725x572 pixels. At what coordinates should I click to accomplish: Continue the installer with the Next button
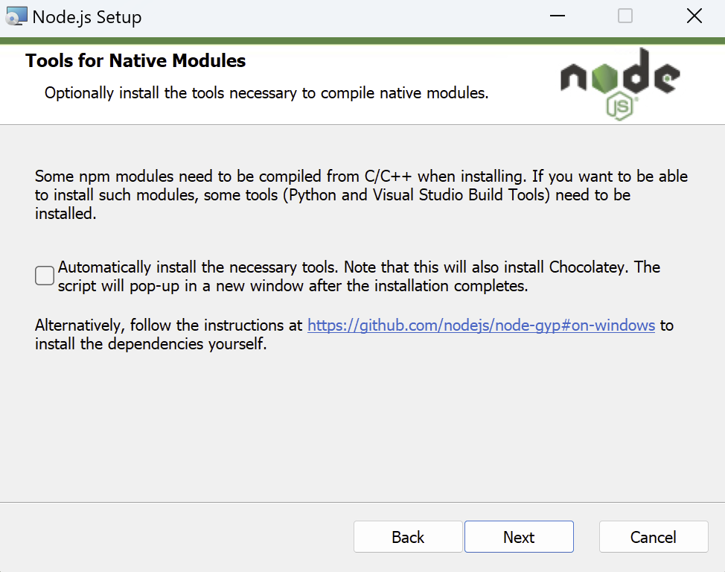(519, 537)
